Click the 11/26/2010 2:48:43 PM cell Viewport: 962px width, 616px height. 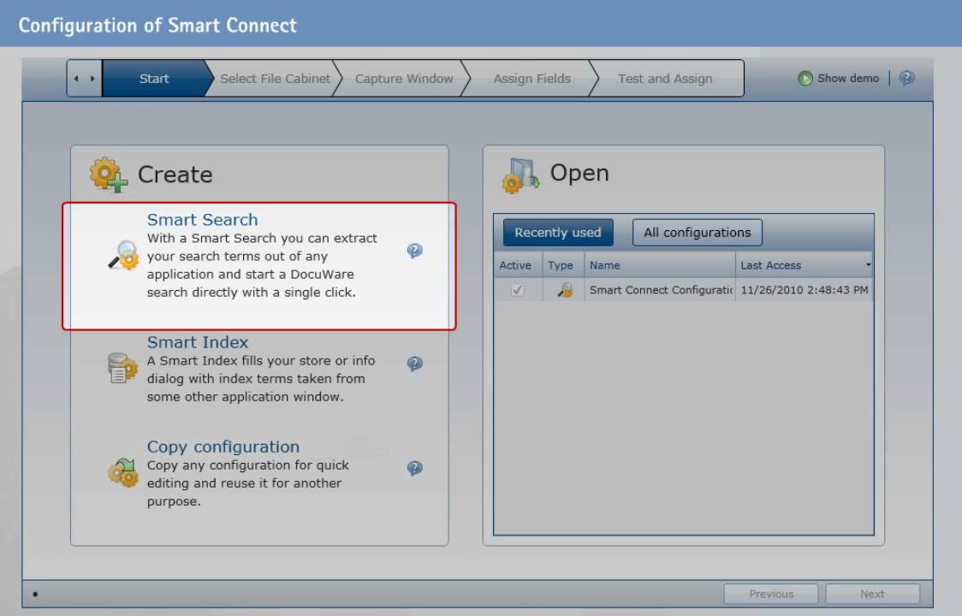point(804,290)
